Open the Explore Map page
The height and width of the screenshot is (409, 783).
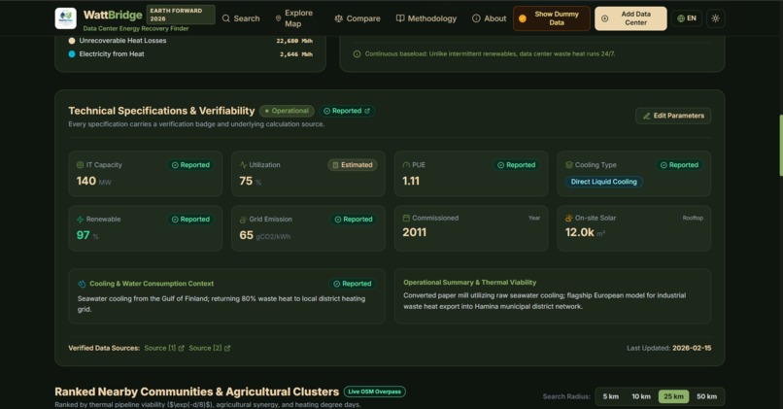pos(294,18)
